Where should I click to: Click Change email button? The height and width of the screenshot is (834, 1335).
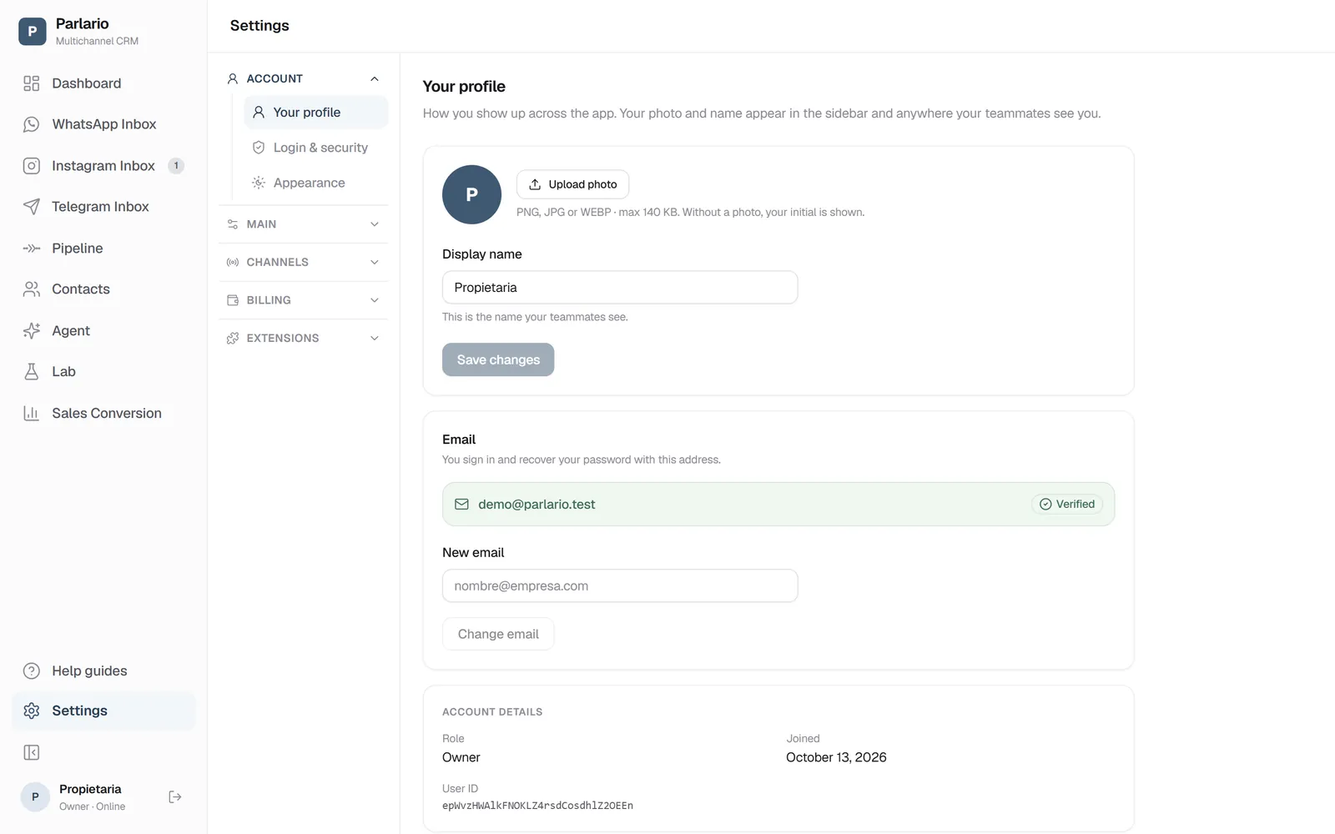(x=498, y=634)
